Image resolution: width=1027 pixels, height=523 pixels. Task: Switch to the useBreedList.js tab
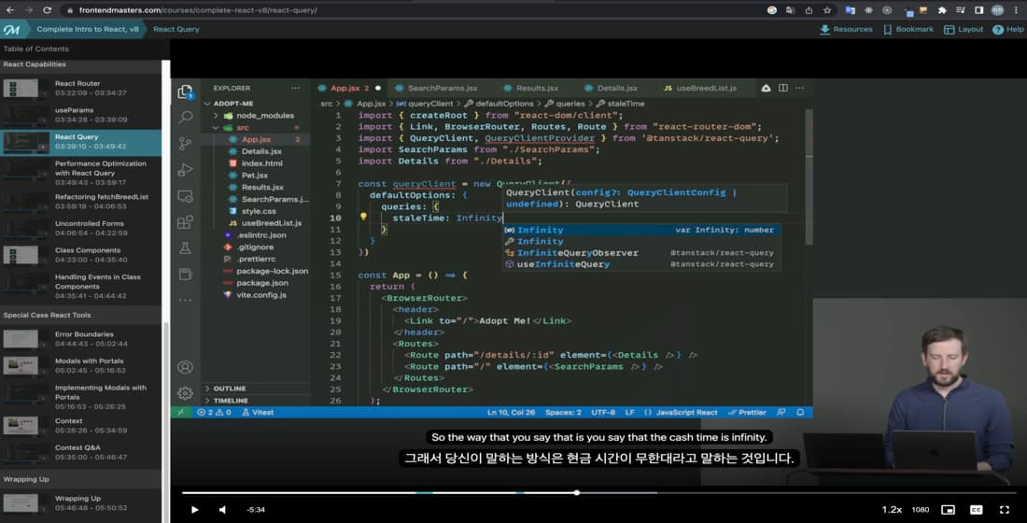701,88
